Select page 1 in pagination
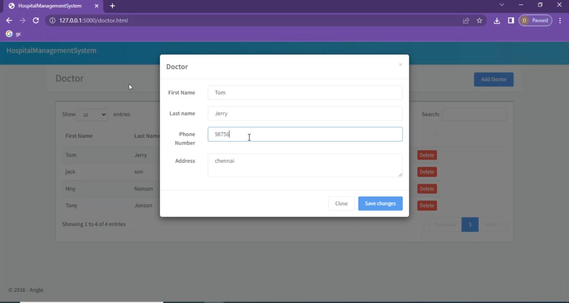This screenshot has width=569, height=303. [x=470, y=225]
